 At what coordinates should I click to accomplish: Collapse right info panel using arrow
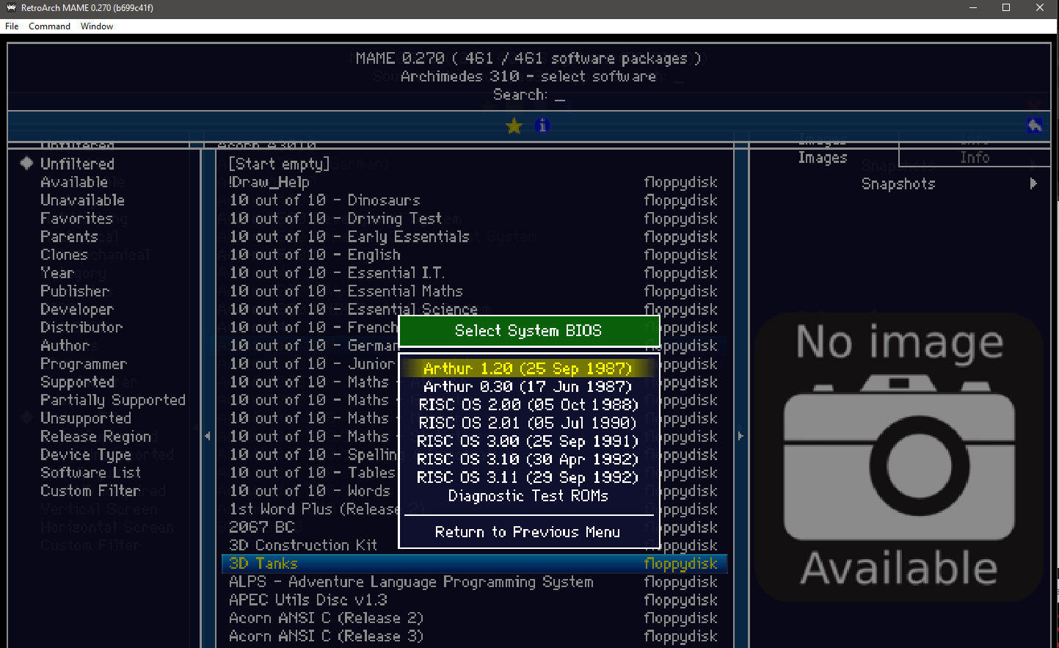click(x=740, y=436)
